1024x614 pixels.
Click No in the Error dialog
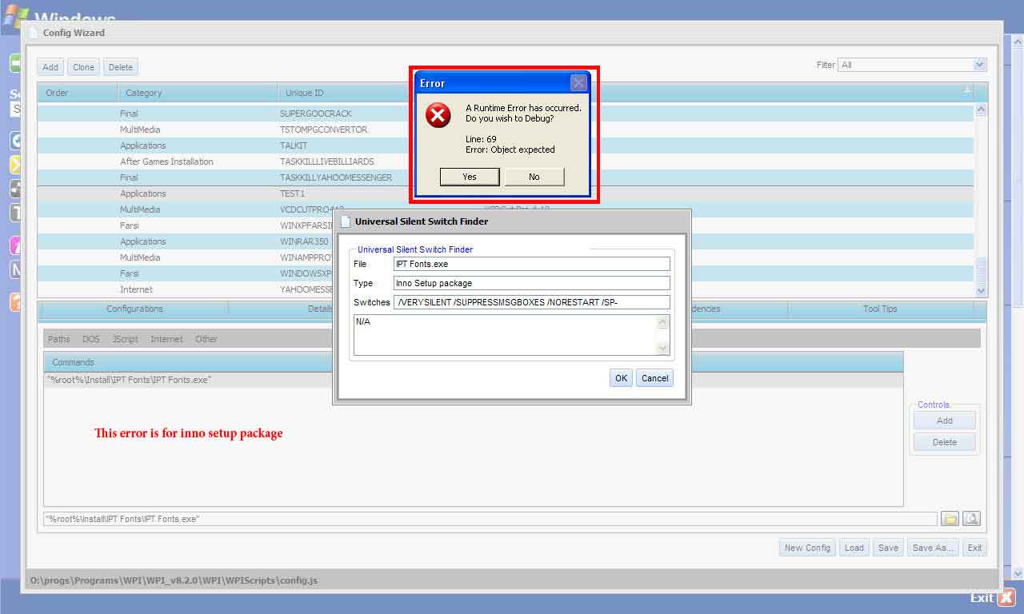(534, 177)
